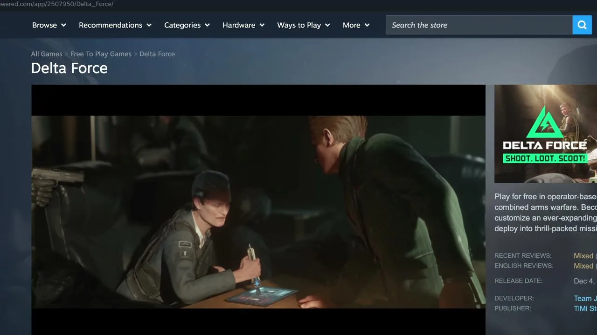
Task: Open the Categories menu
Action: coord(187,25)
